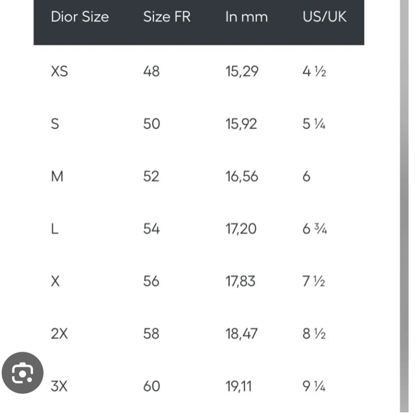This screenshot has width=419, height=418.
Task: Click the "In mm" column header
Action: [x=246, y=16]
